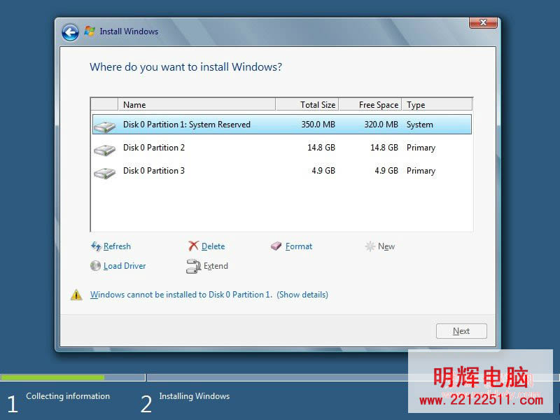Click the Windows flag icon in the title bar

(x=90, y=31)
